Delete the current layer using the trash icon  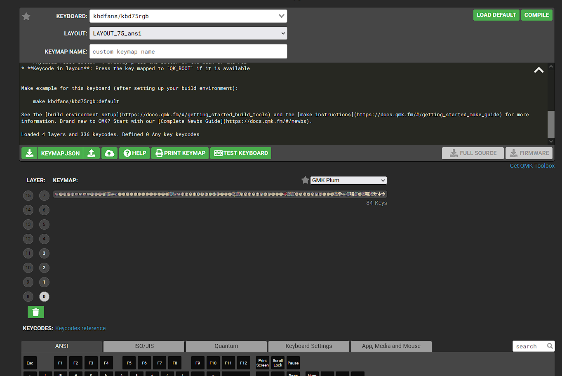(x=35, y=312)
